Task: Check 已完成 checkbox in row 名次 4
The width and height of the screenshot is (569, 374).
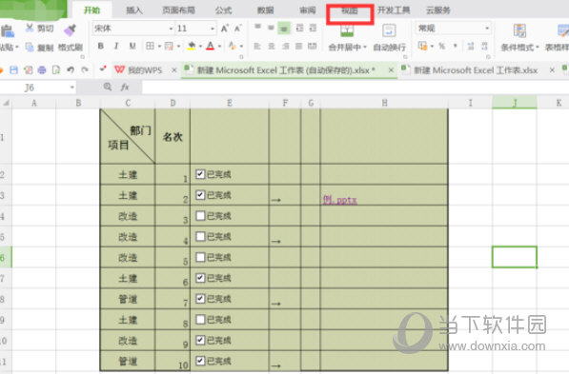Action: (200, 237)
